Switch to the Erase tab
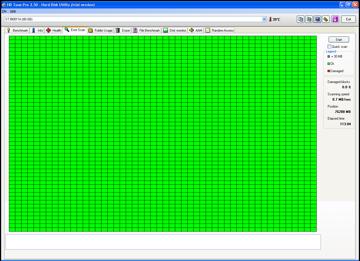The image size is (360, 261). [x=123, y=30]
